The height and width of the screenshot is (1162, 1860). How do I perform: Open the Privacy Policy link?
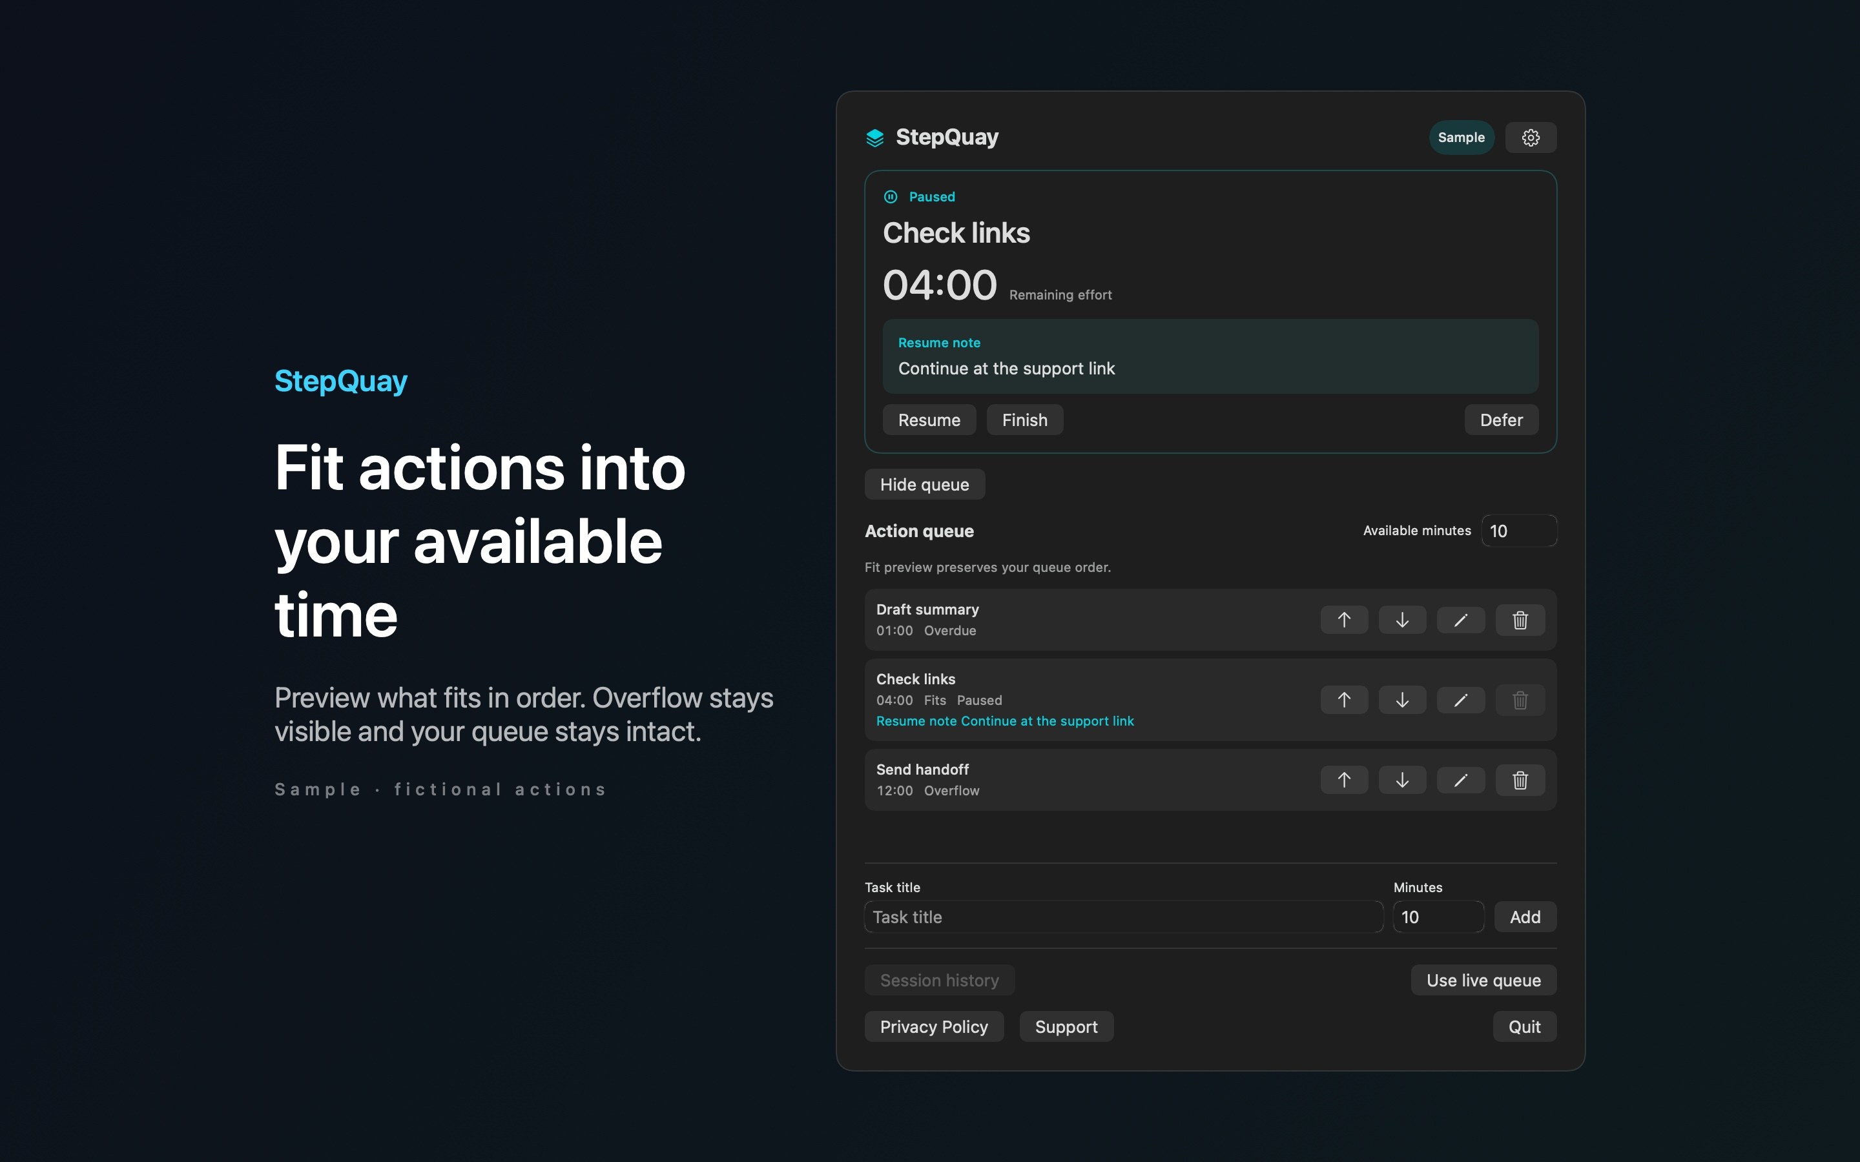pos(934,1026)
